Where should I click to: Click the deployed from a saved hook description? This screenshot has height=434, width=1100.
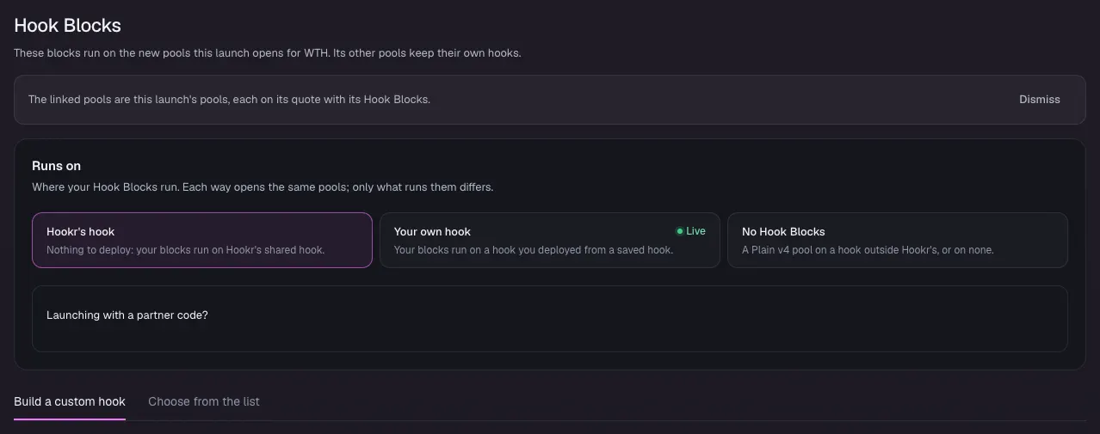534,250
